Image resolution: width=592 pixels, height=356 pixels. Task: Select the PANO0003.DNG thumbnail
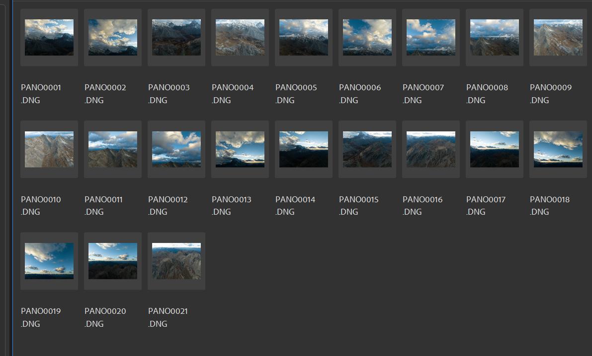(176, 37)
